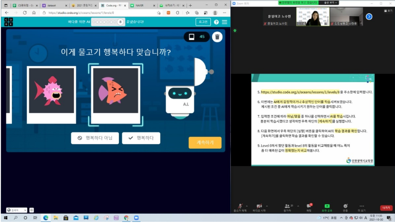Change Zoom view layout
Image resolution: width=395 pixels, height=223 pixels.
388,10
